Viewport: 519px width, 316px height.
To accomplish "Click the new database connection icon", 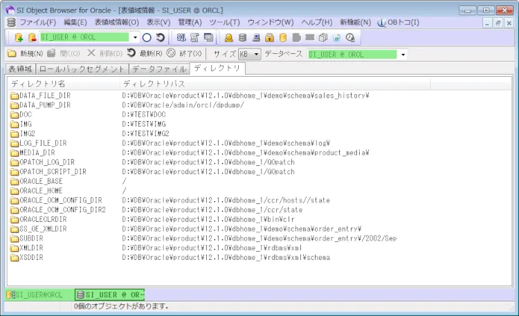I will 19,37.
